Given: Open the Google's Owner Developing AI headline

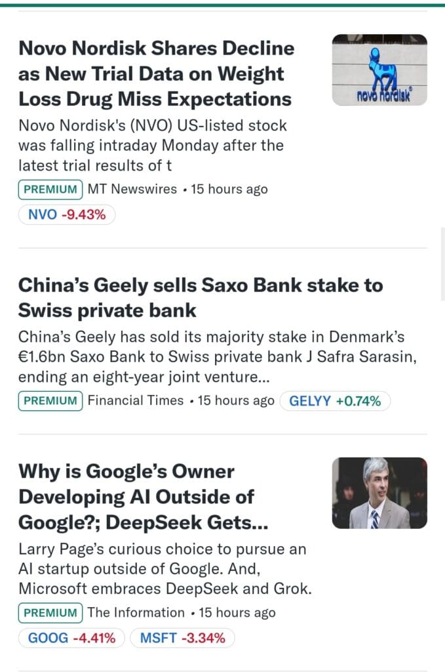Looking at the screenshot, I should (136, 497).
